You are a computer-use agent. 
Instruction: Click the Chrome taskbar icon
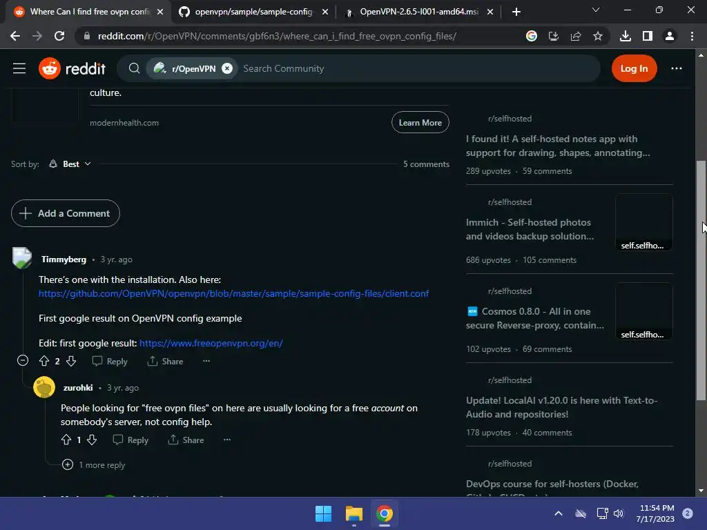click(385, 513)
